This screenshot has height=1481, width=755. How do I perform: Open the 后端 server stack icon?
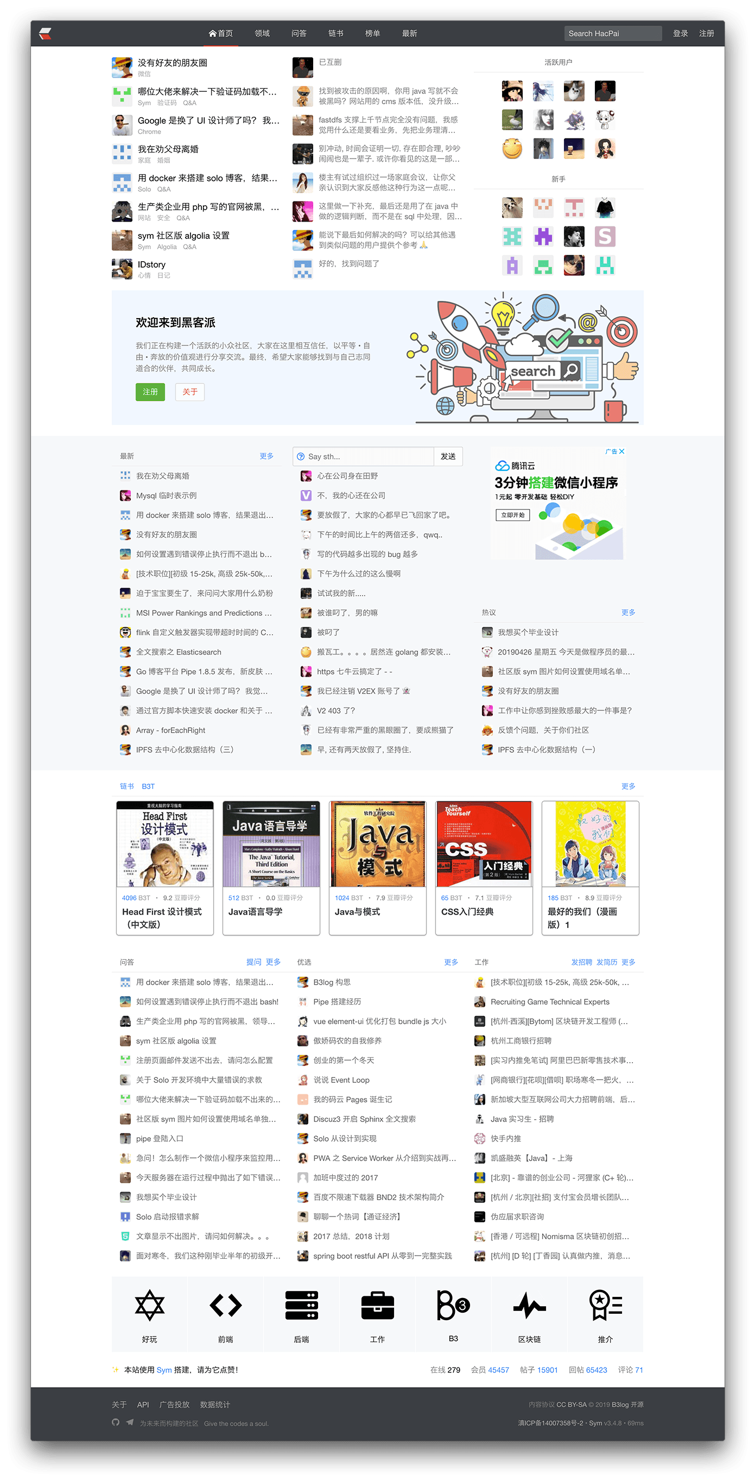302,1305
